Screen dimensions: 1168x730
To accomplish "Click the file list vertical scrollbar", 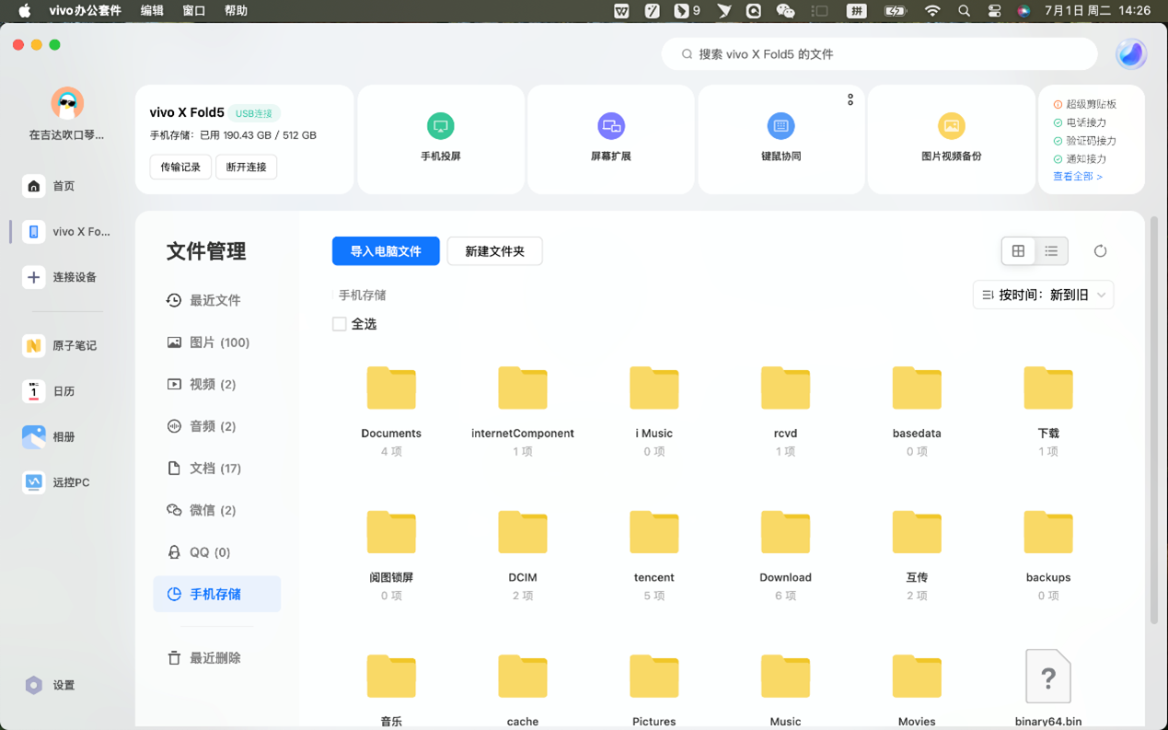I will [x=1154, y=422].
